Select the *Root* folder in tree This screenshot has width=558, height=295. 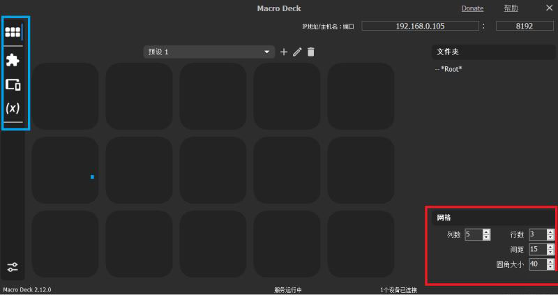451,69
